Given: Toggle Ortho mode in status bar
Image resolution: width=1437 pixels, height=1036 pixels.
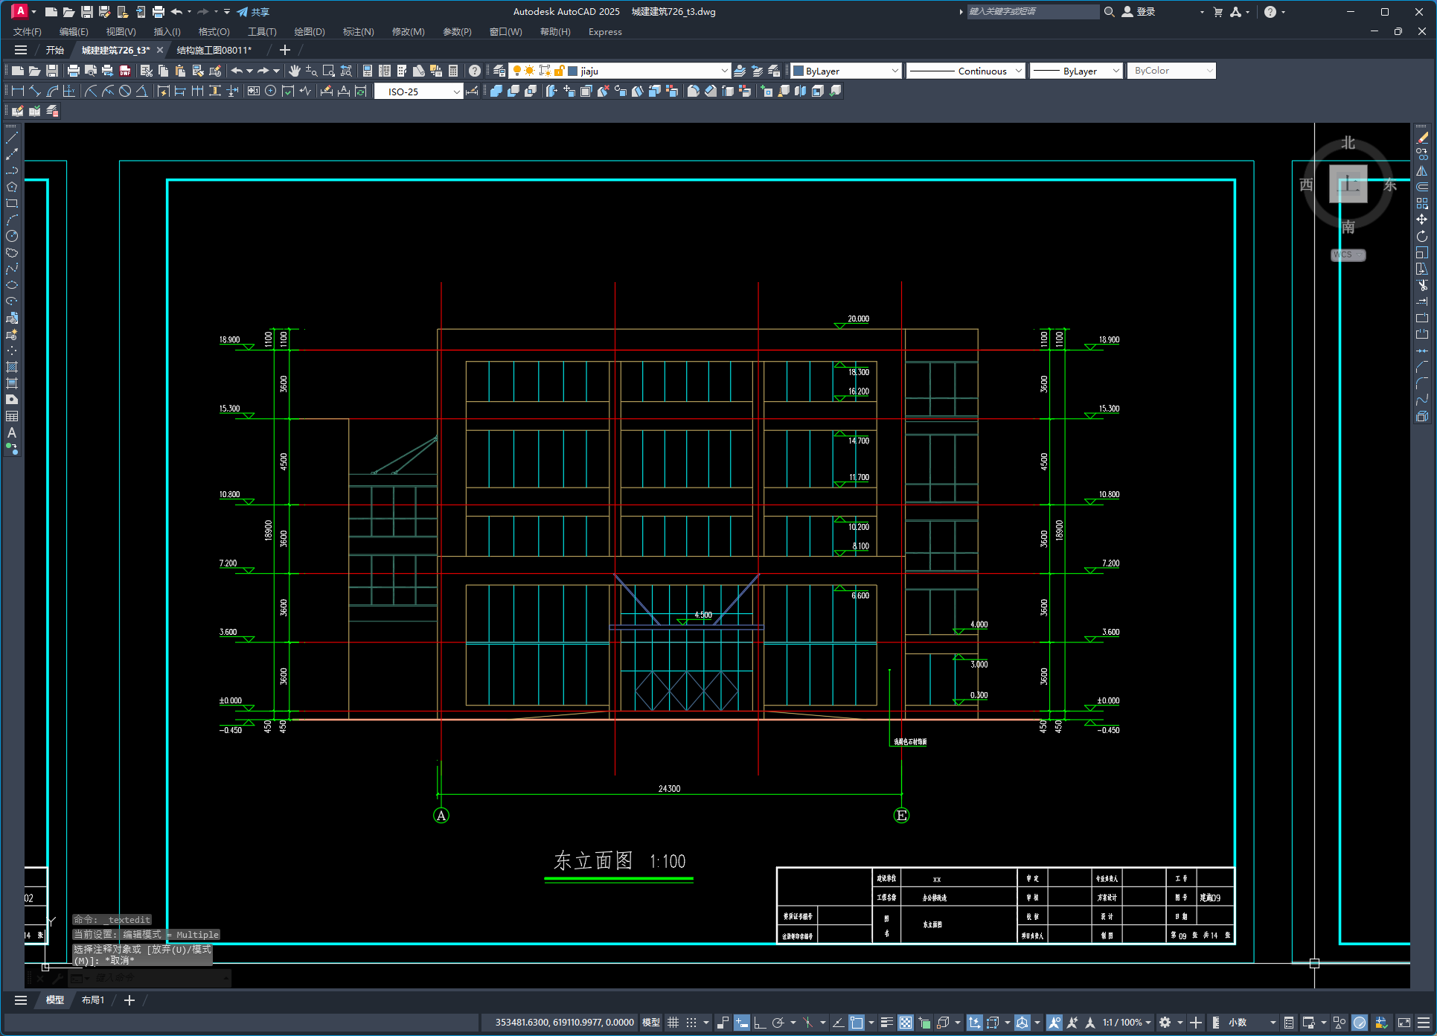Looking at the screenshot, I should tap(759, 1023).
